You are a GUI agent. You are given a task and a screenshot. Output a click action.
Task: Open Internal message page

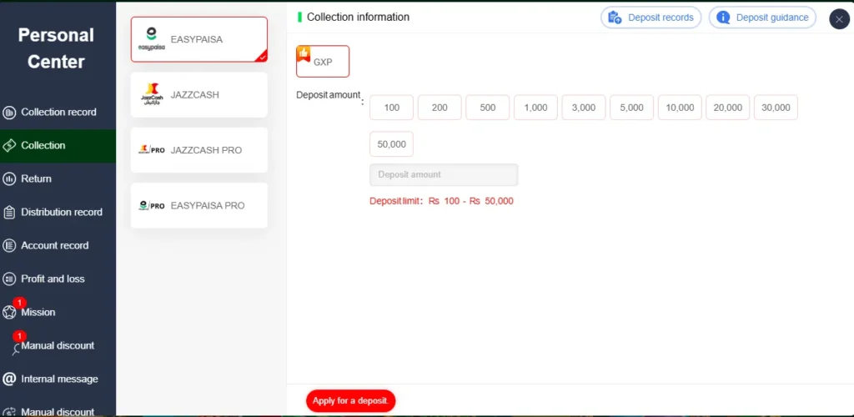click(x=58, y=379)
